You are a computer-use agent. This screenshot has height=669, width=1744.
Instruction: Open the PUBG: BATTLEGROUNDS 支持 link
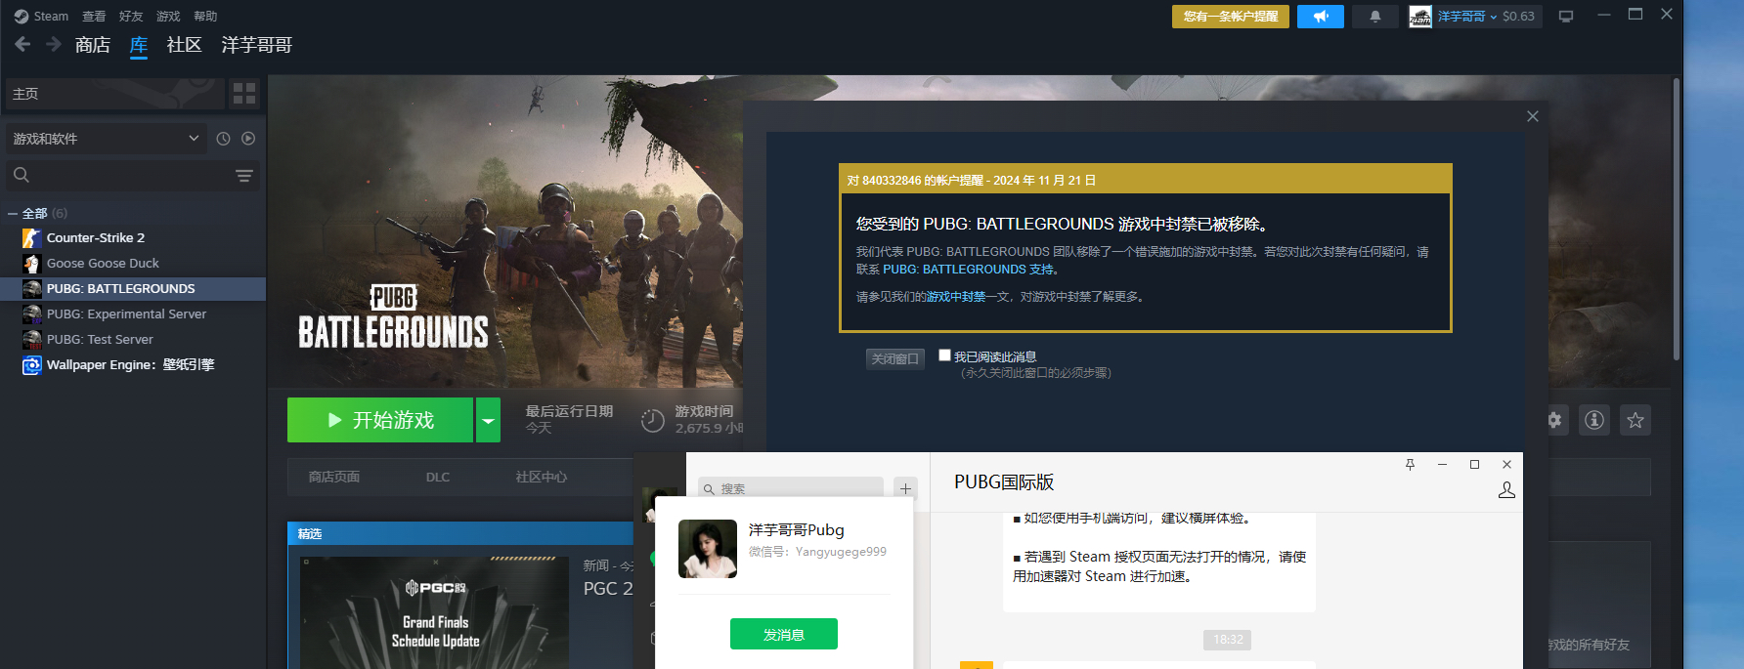tap(968, 270)
